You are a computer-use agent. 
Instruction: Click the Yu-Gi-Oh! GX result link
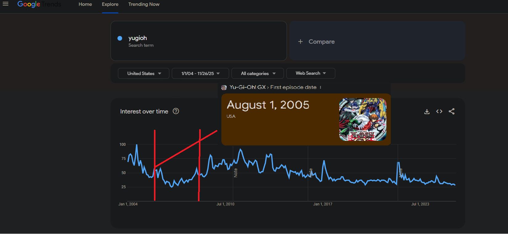coord(248,87)
